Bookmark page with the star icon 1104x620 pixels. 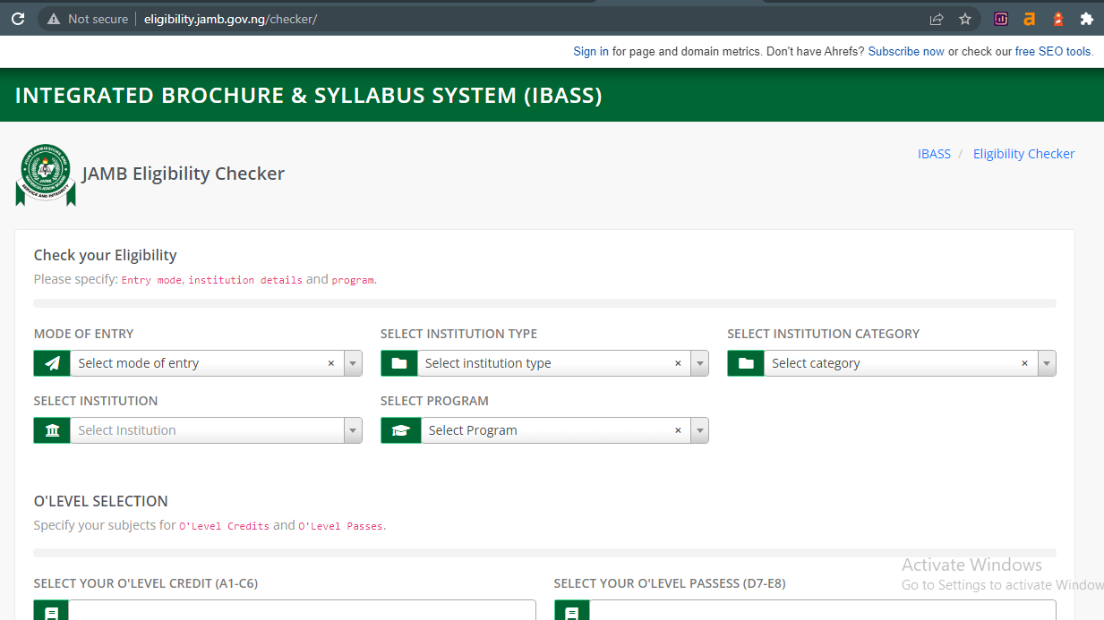(x=965, y=19)
